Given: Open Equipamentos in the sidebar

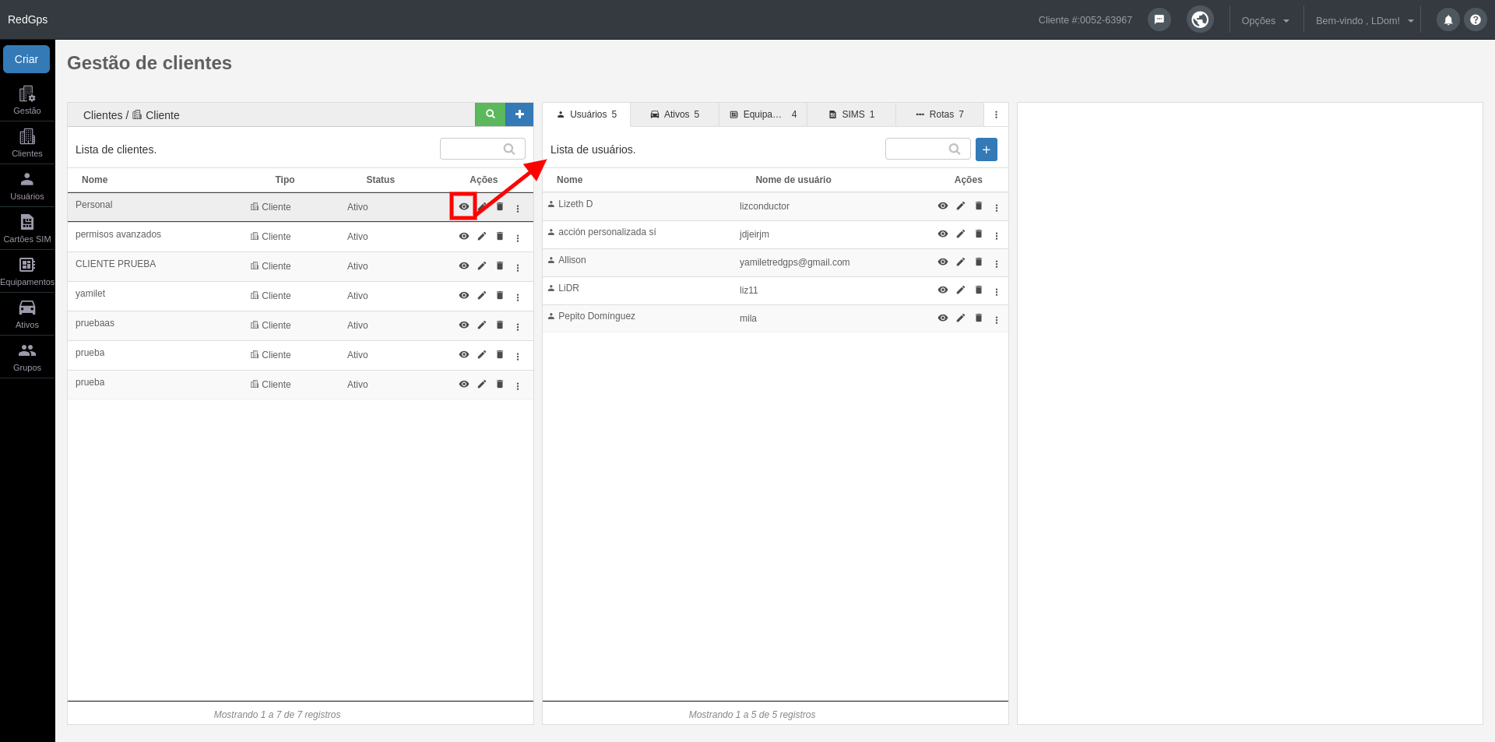Looking at the screenshot, I should point(27,272).
